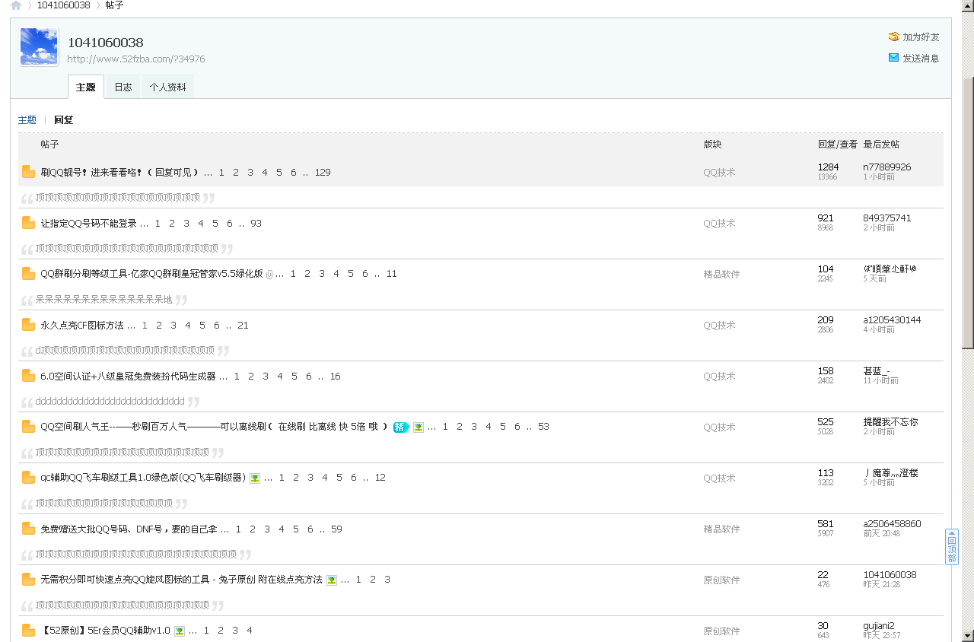Image resolution: width=974 pixels, height=642 pixels.
Task: Open QQ技术 forum in the 永久点亮CF图标方法 row
Action: coord(719,326)
